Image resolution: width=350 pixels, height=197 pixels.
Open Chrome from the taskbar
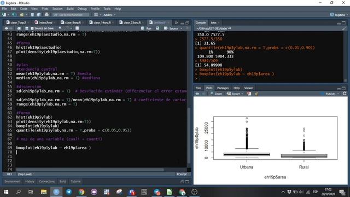tap(81, 192)
